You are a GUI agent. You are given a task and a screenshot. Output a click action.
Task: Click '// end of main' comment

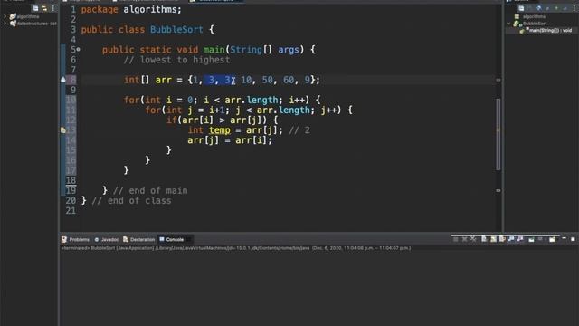click(x=150, y=190)
